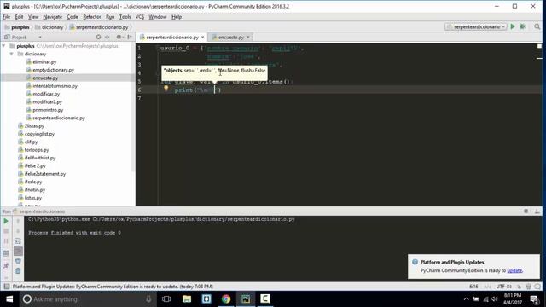Click the collapse-all icon in Project panel
Image resolution: width=546 pixels, height=307 pixels.
[107, 37]
